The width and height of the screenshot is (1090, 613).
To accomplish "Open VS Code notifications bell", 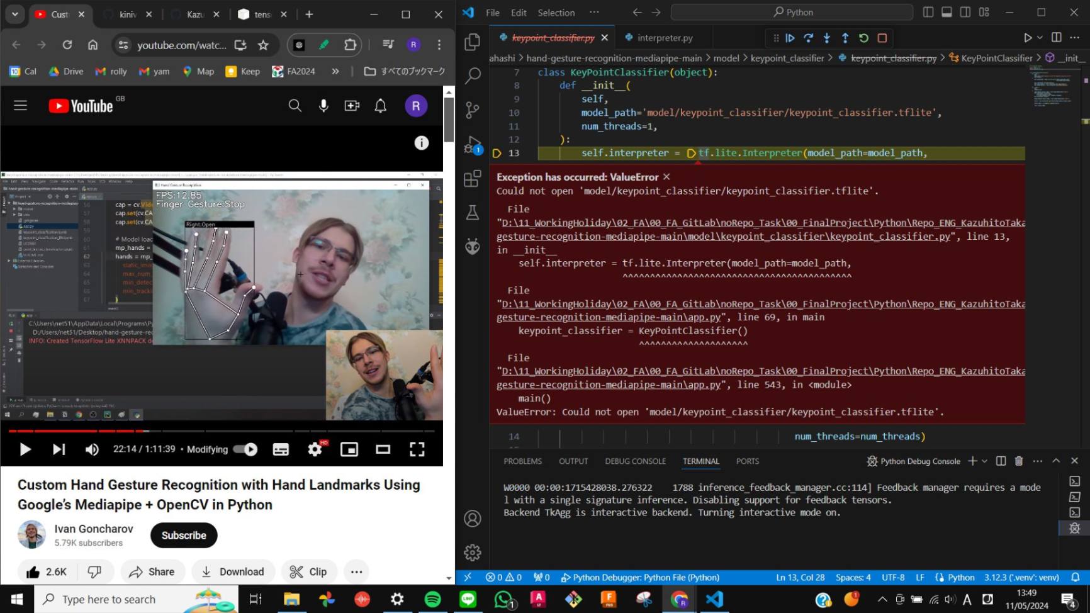I will point(1076,577).
